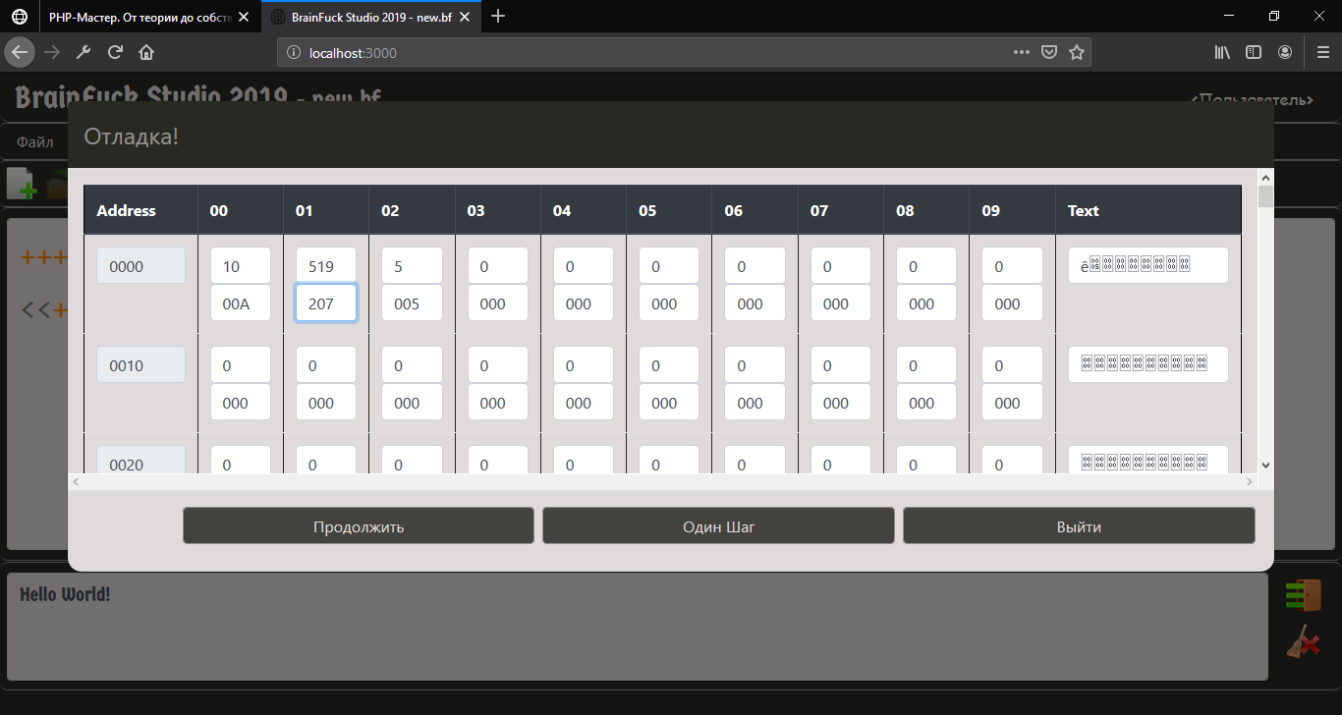This screenshot has width=1342, height=715.
Task: Select the decimal field containing 10
Action: click(241, 265)
